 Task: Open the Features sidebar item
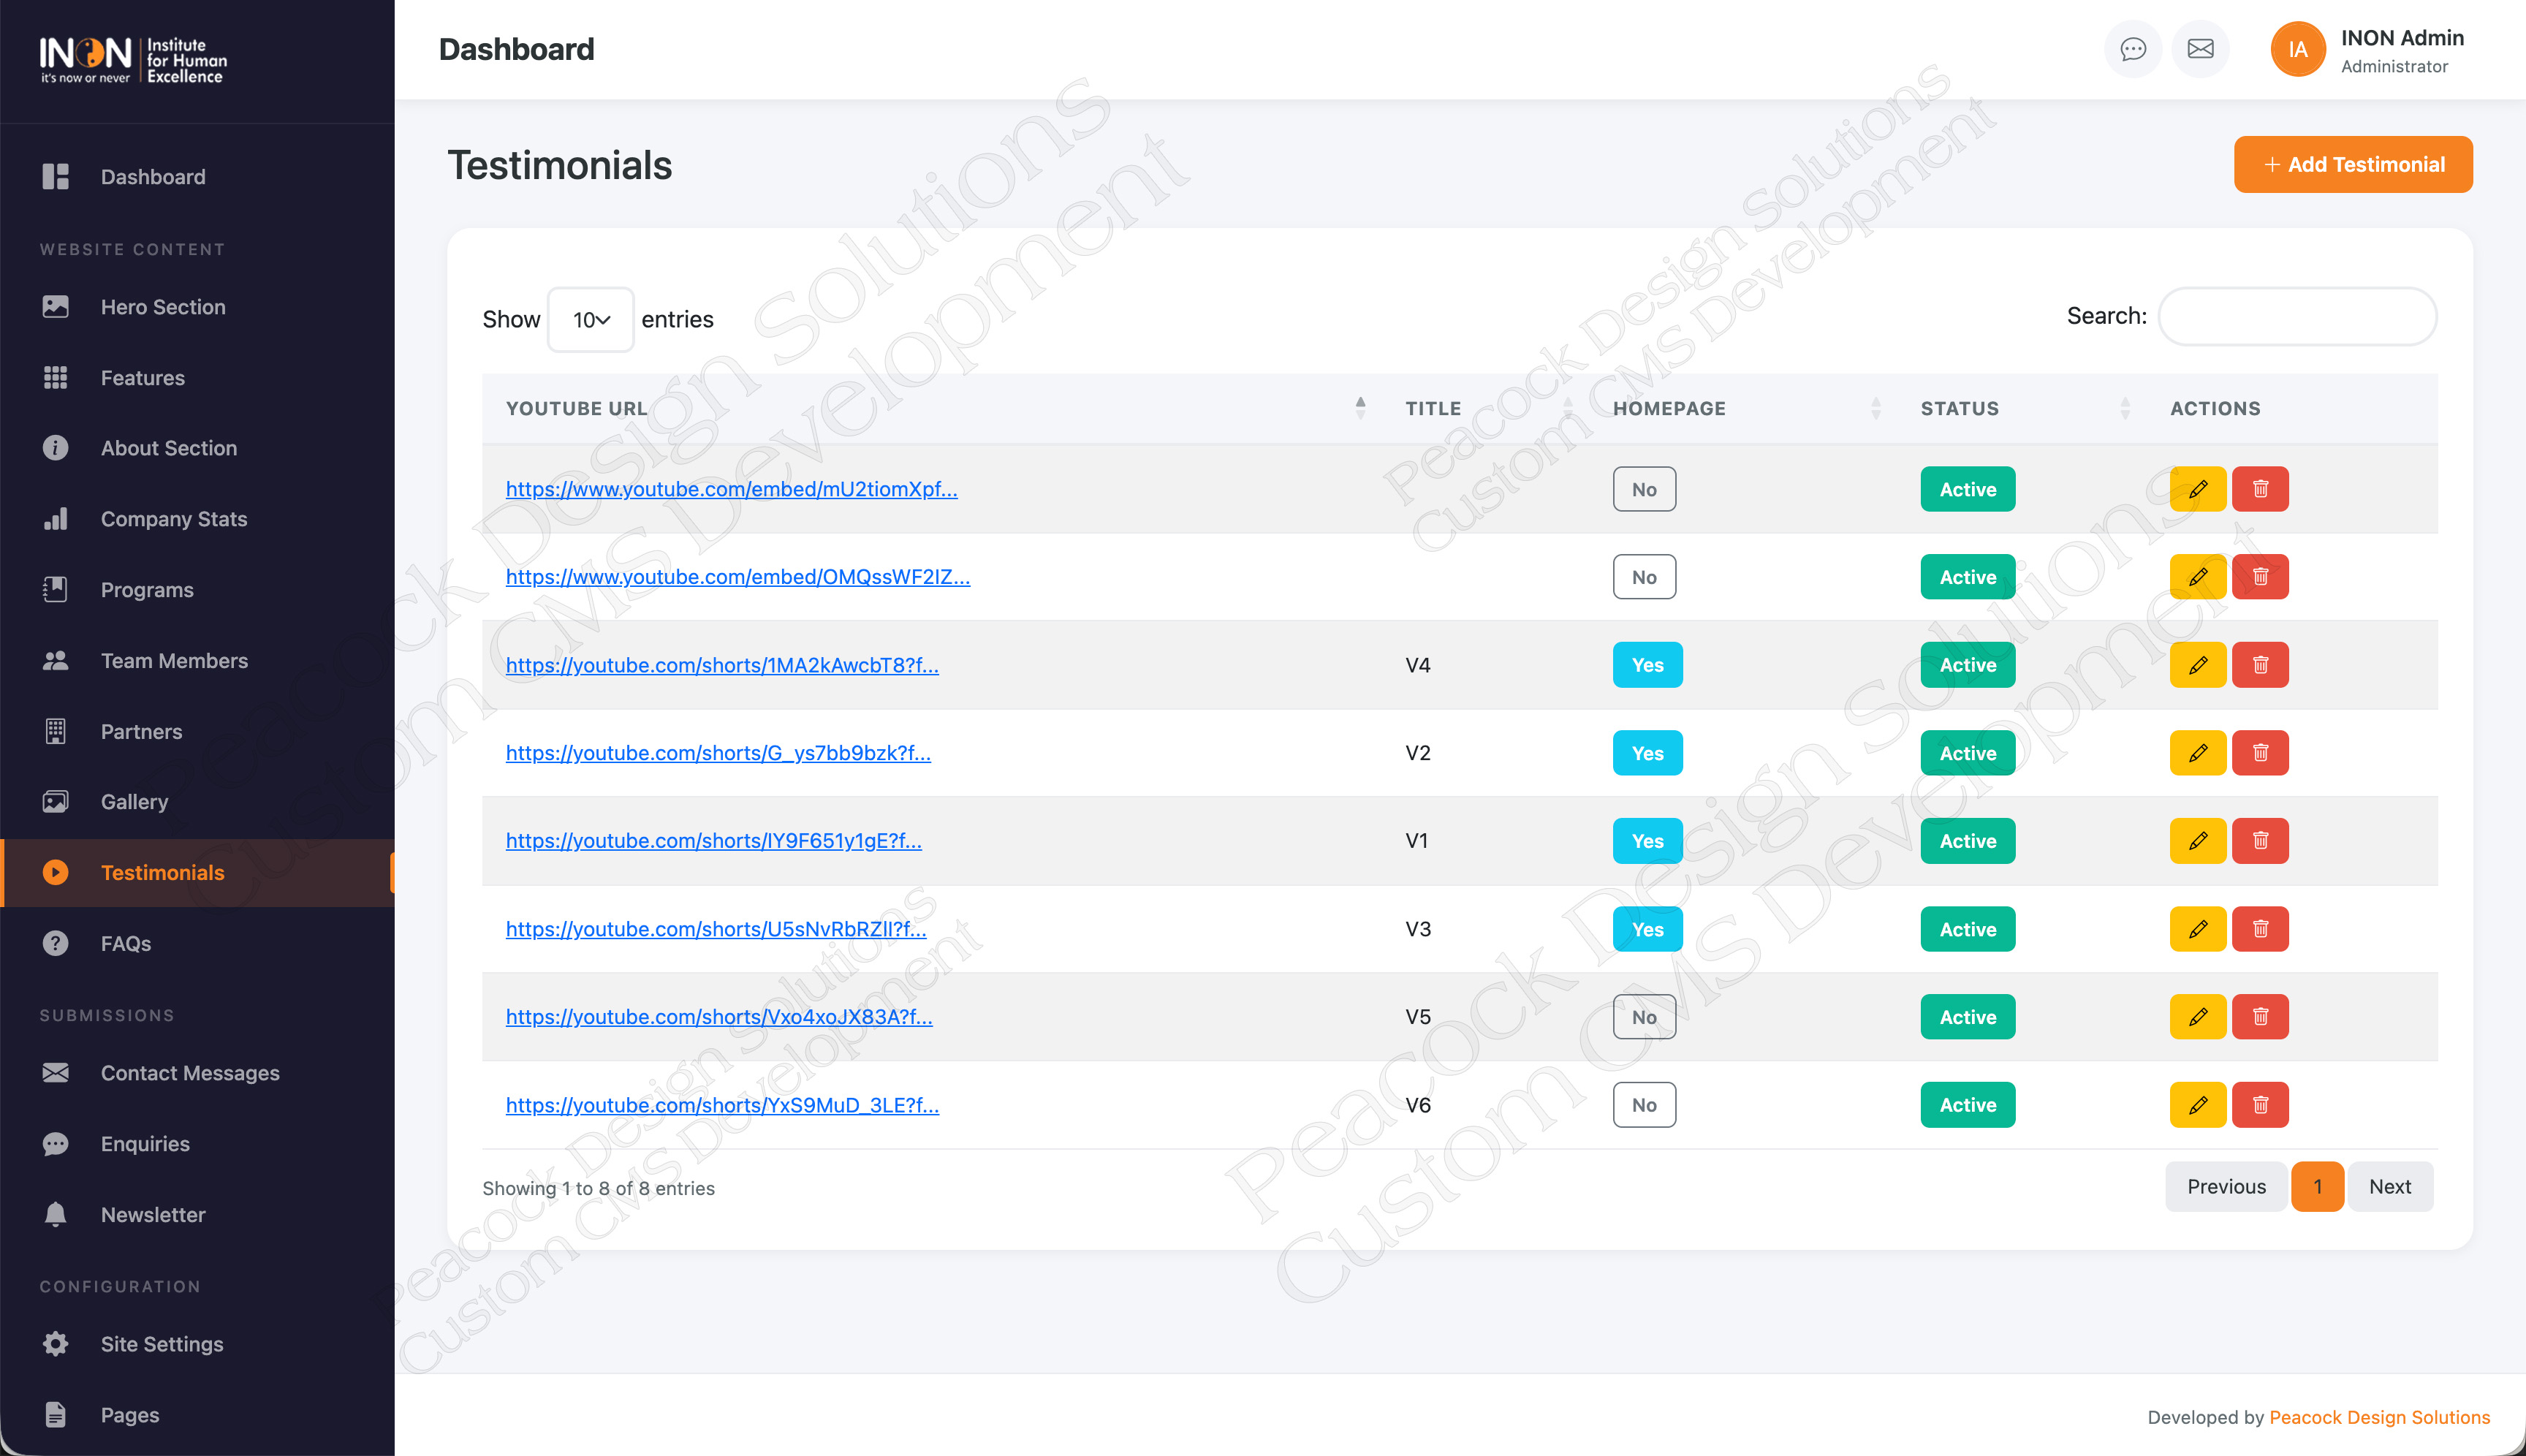click(x=197, y=378)
